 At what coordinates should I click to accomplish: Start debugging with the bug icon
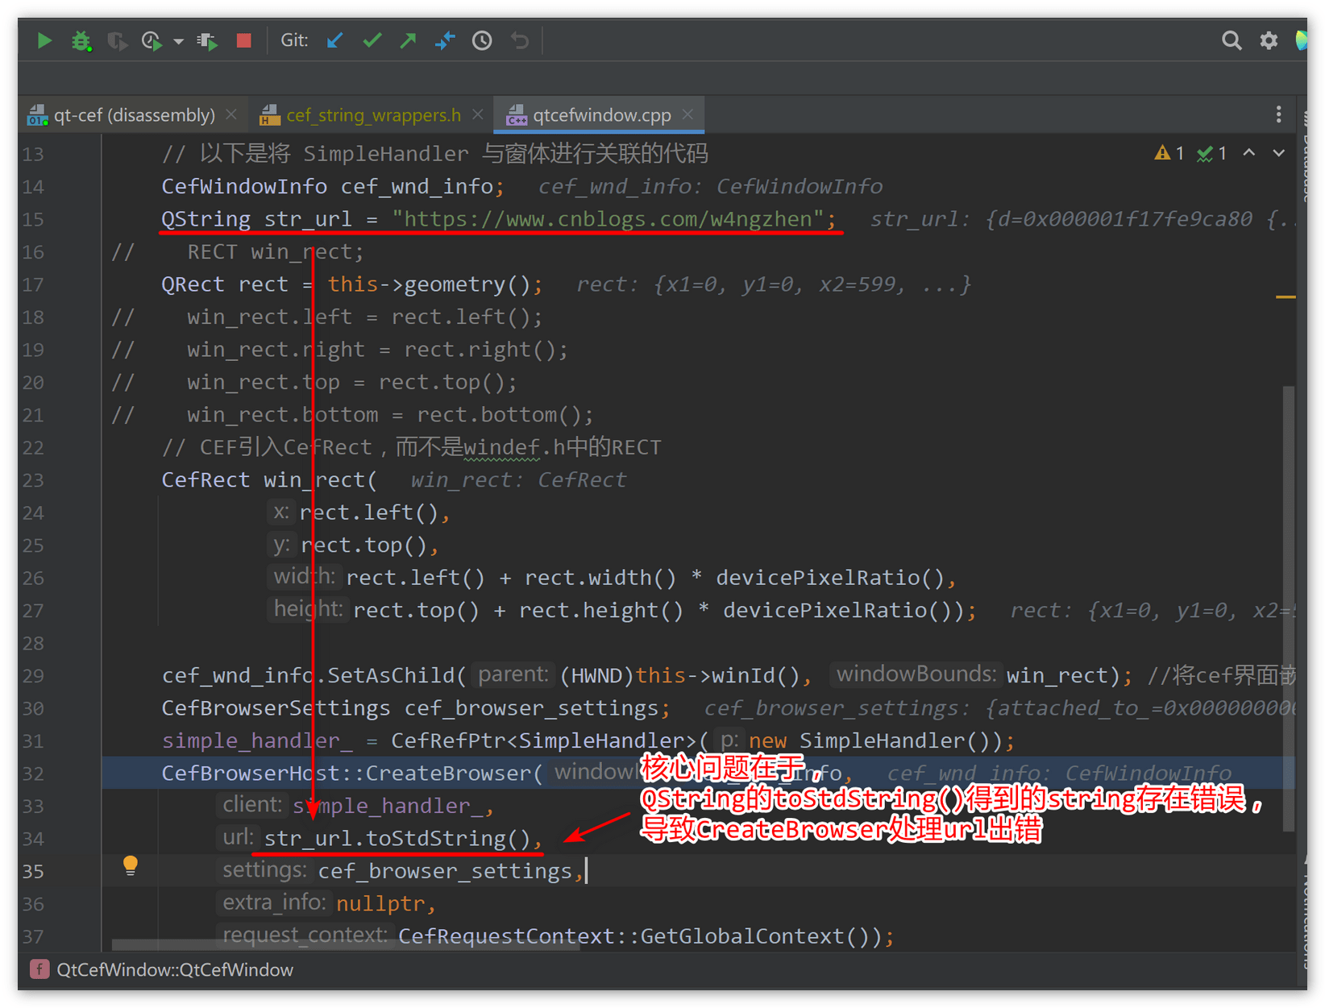tap(81, 40)
